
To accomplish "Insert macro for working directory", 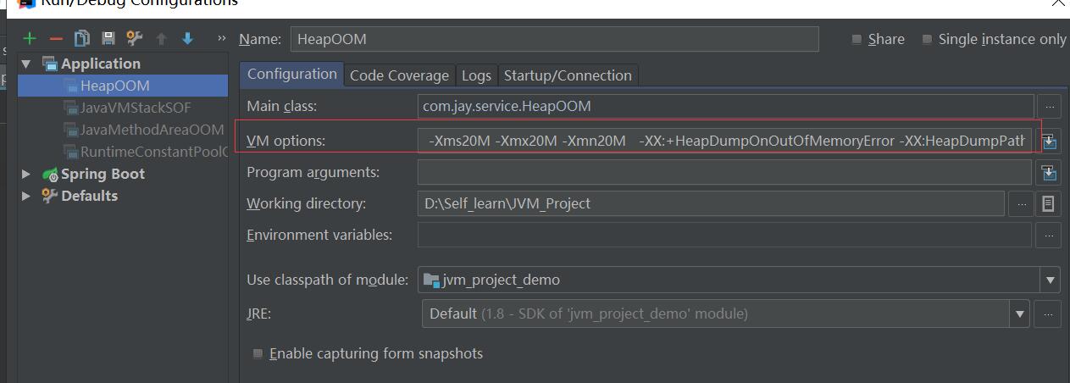I will pyautogui.click(x=1049, y=203).
